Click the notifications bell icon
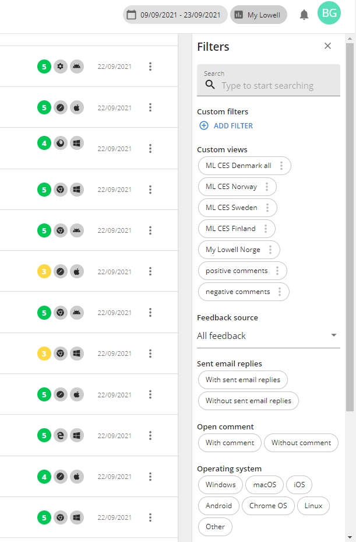Viewport: 356px width, 542px height. tap(304, 15)
